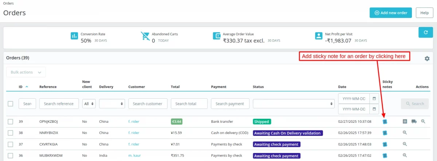437x161 pixels.
Task: Open the New client filter dropdown
Action: 89,104
